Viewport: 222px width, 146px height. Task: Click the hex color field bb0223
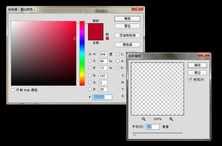coord(102,97)
